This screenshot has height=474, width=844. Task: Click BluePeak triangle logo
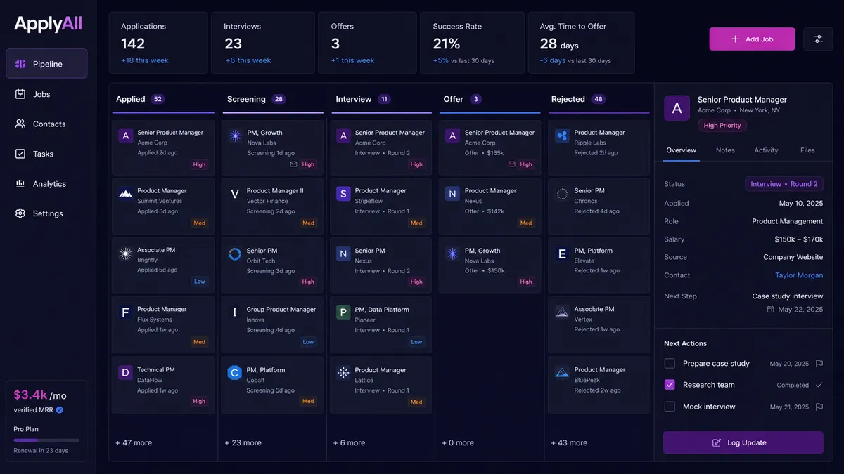(x=562, y=373)
